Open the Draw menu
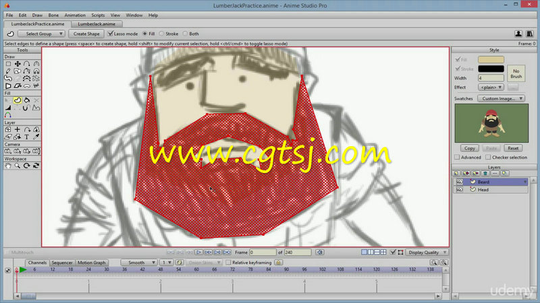Screen dimensions: 540x303 (x=37, y=15)
